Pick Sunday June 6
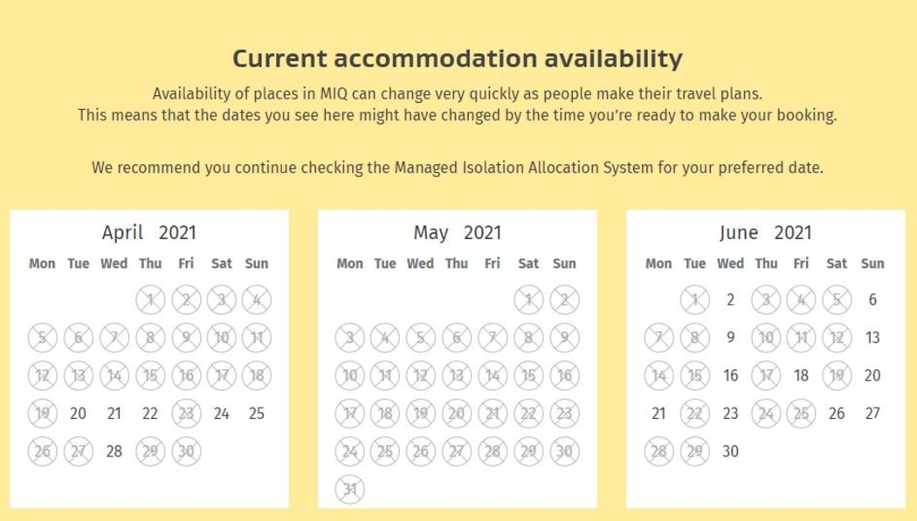Viewport: 917px width, 521px height. pyautogui.click(x=872, y=300)
